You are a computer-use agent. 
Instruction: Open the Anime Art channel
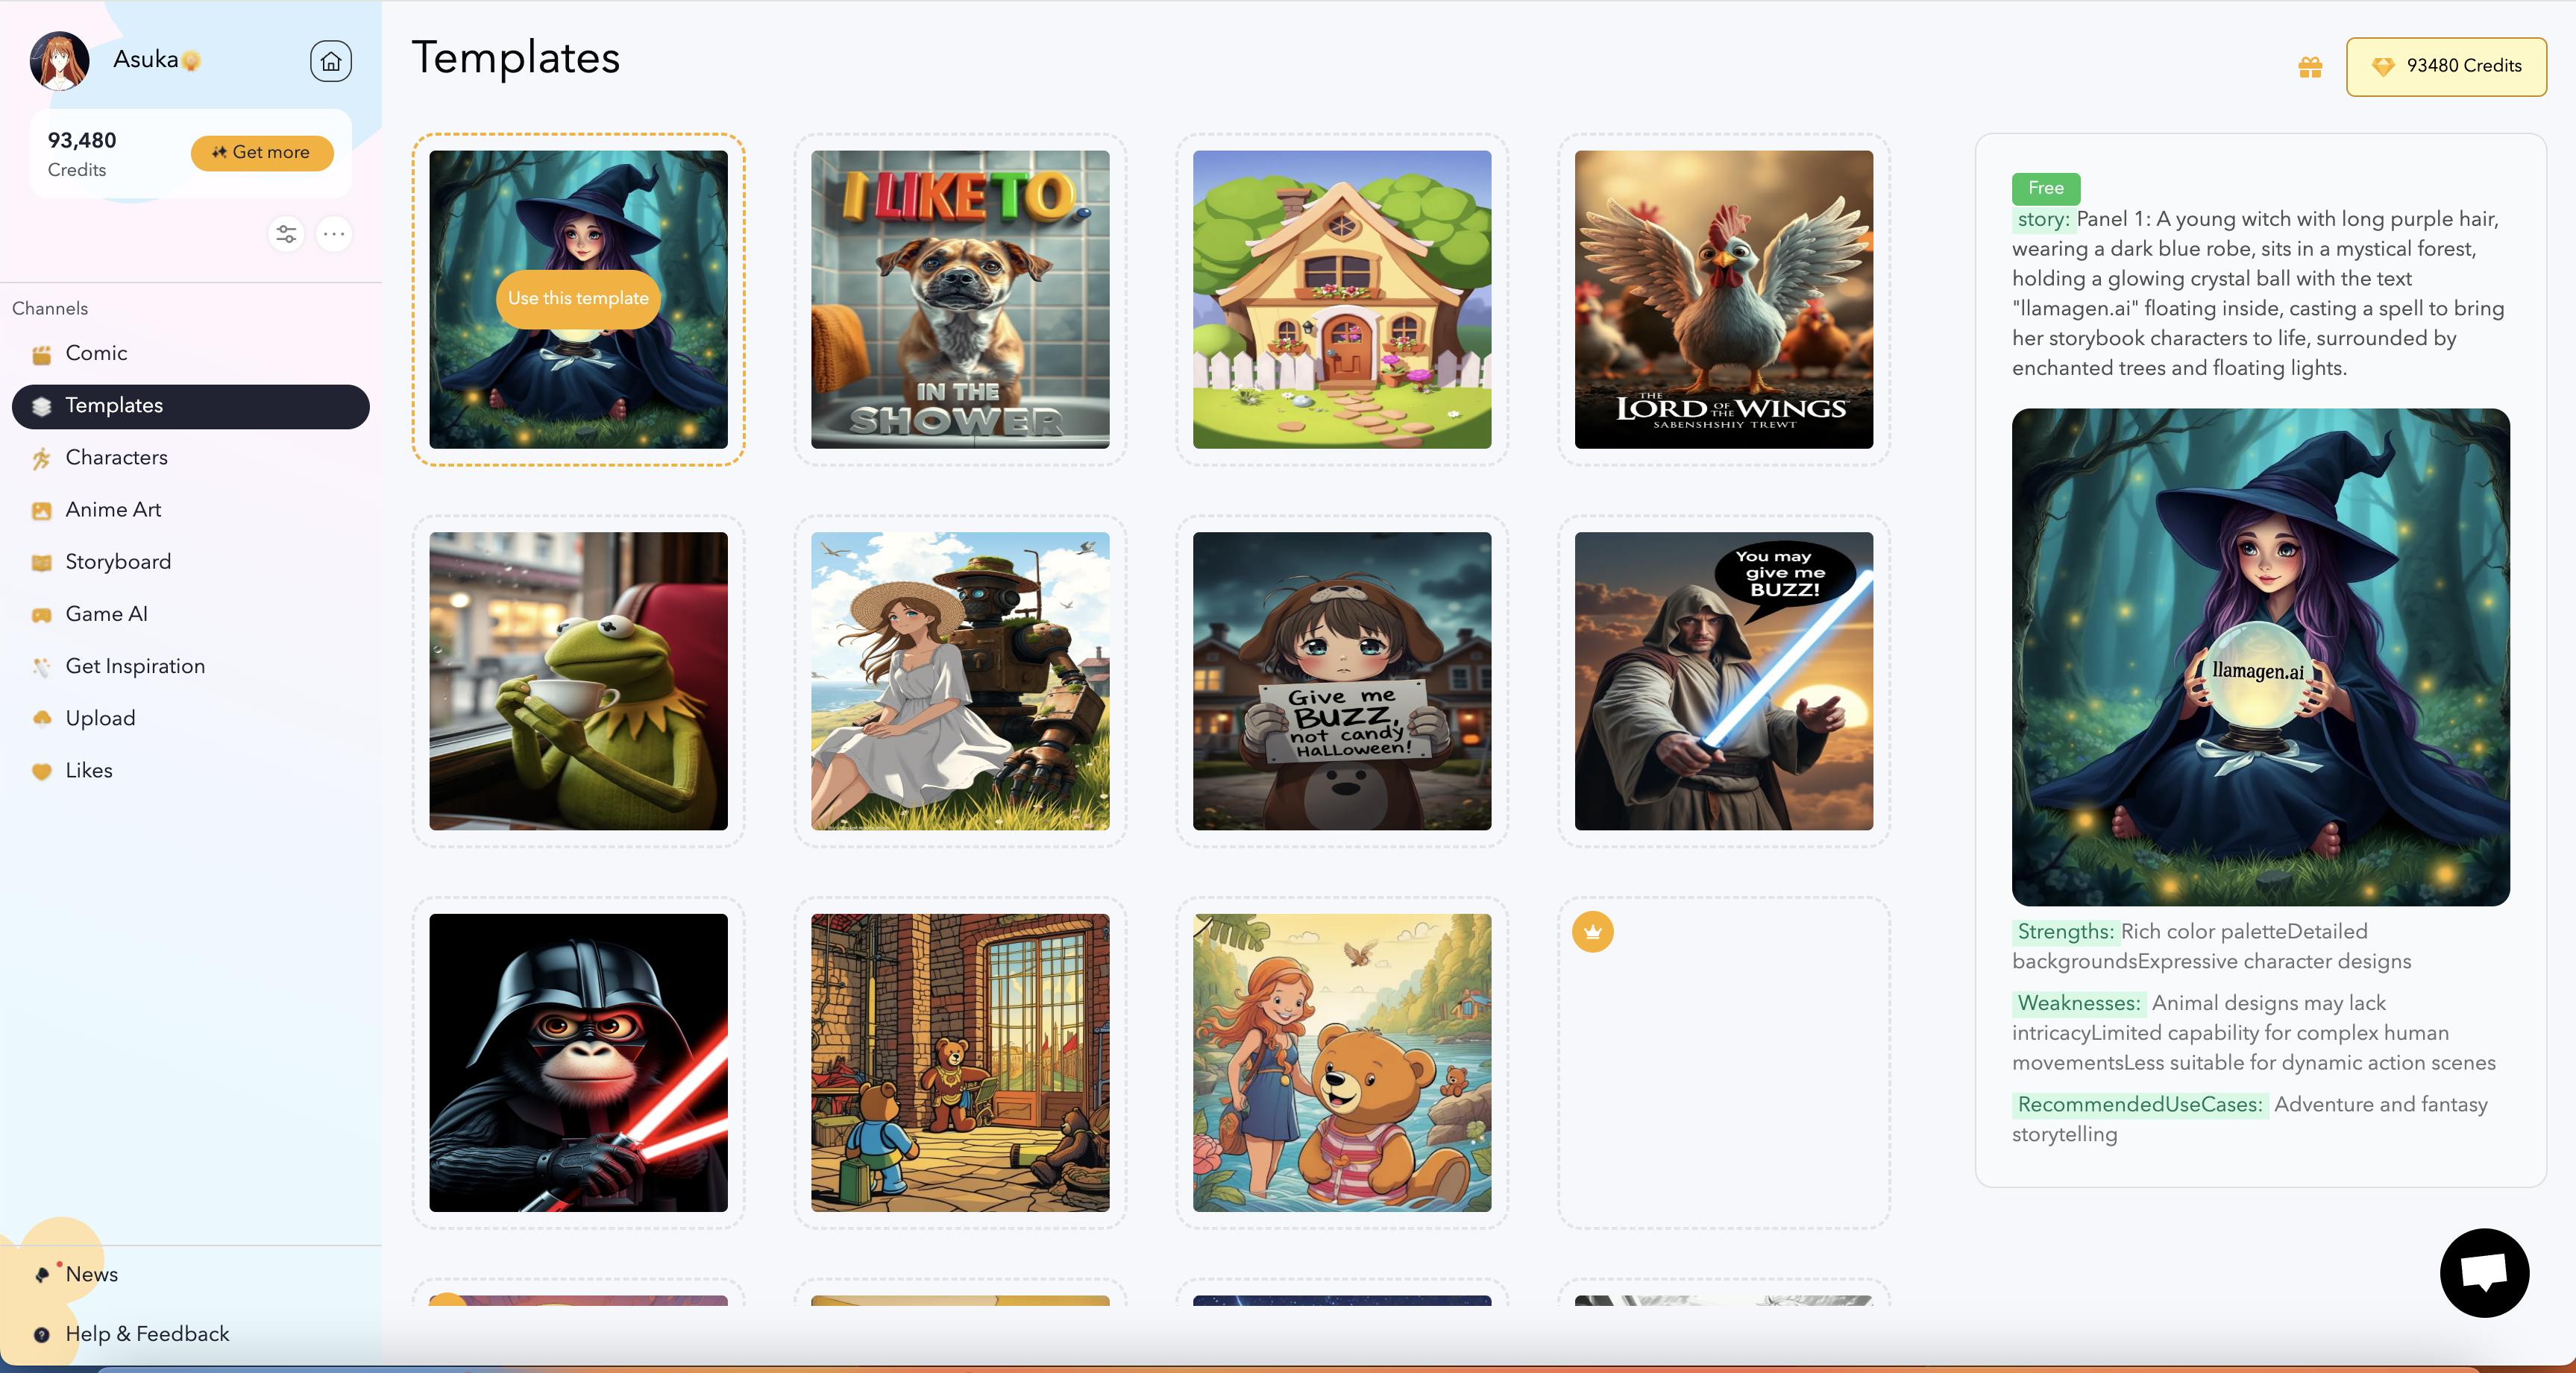[x=113, y=510]
